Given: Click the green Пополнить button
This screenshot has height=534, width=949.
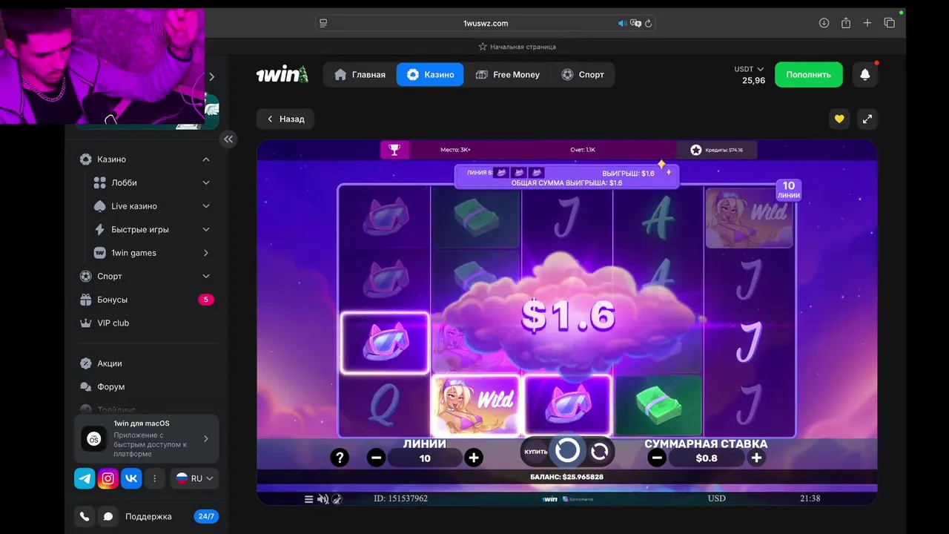Looking at the screenshot, I should (x=809, y=75).
